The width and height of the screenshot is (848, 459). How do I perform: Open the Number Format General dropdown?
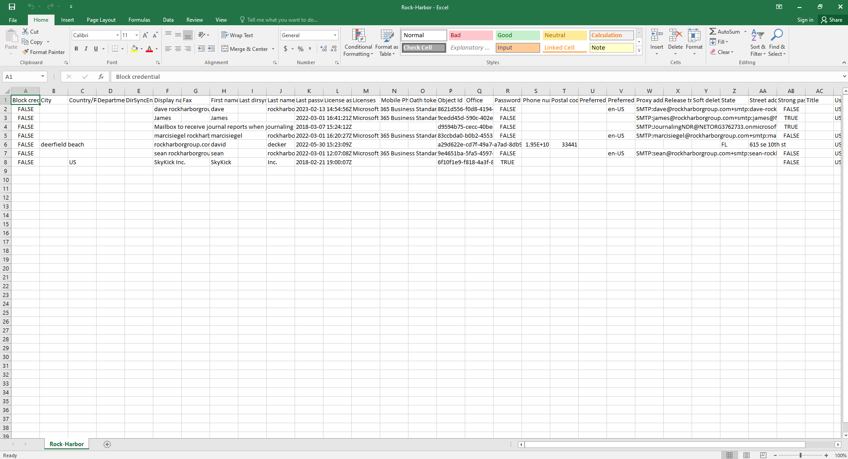tap(335, 35)
